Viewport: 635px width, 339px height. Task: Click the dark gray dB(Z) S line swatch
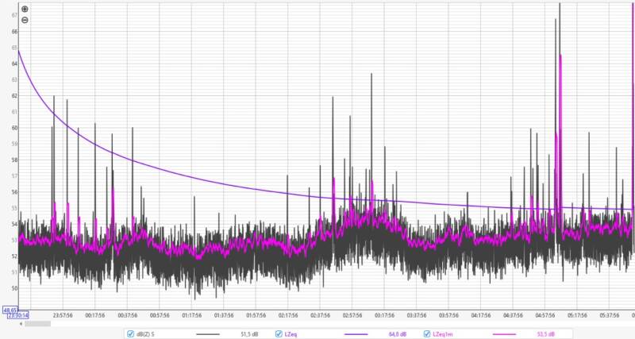(208, 334)
